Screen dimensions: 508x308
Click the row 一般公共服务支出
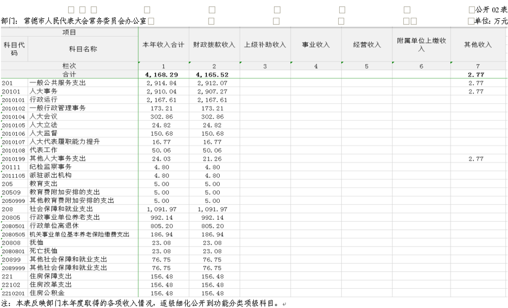tap(254, 83)
